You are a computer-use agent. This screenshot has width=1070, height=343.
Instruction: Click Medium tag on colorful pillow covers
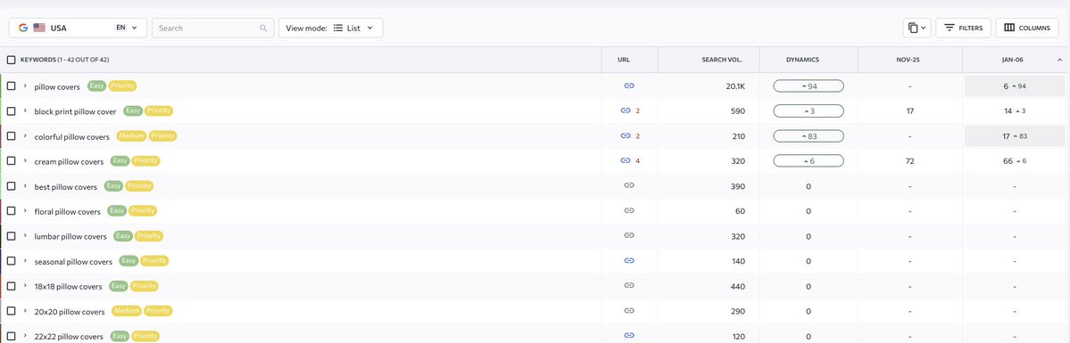pyautogui.click(x=131, y=135)
